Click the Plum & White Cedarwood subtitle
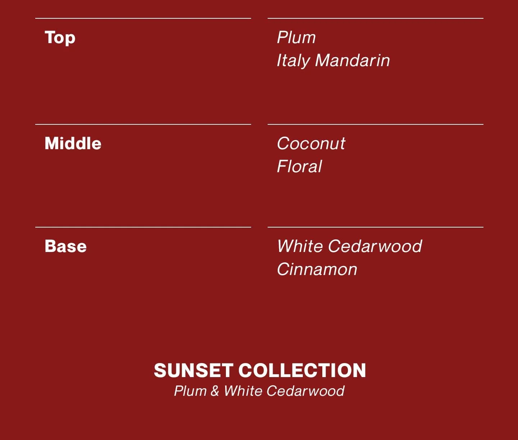This screenshot has width=518, height=440. point(259,391)
